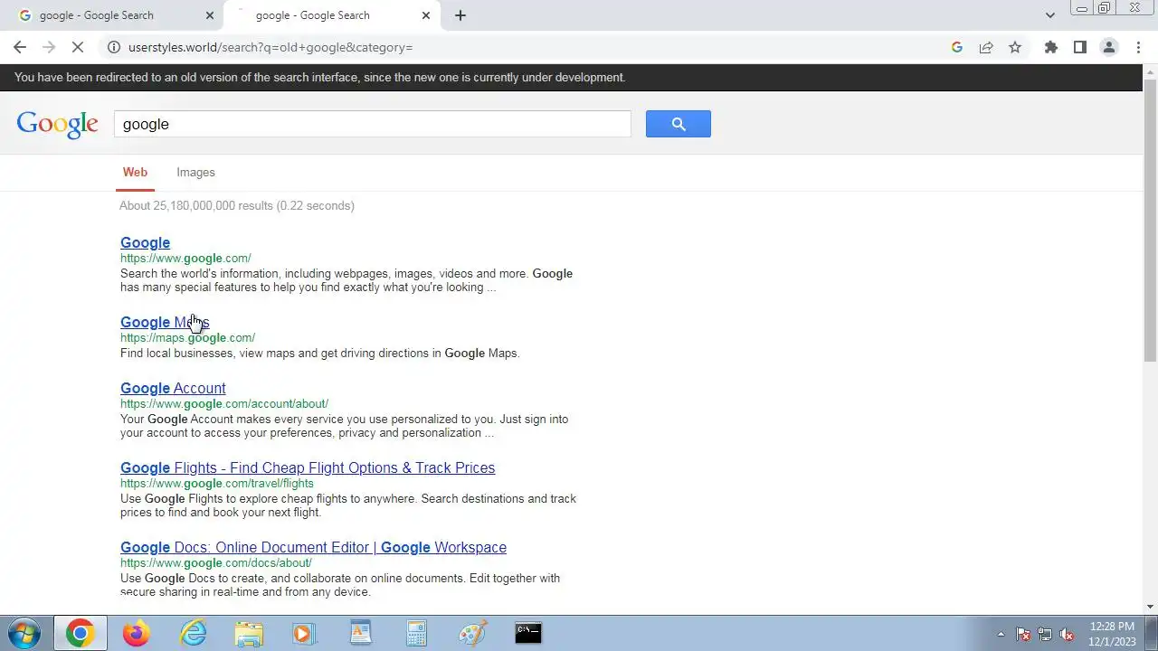Open the Extensions puzzle icon

[x=1050, y=47]
